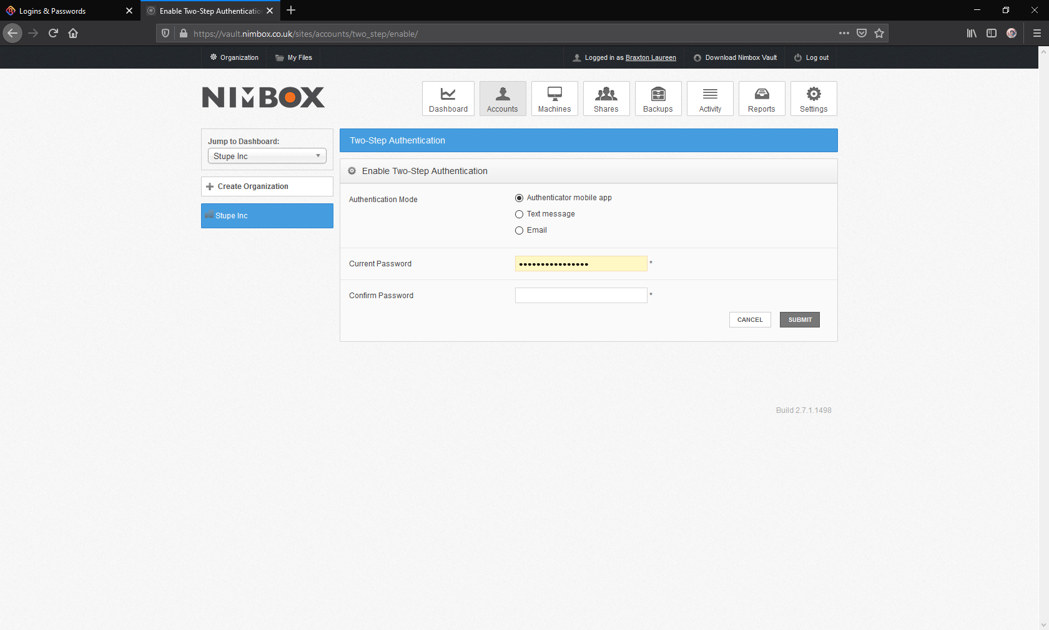1049x630 pixels.
Task: Switch to Enable Two-Step Authentication tab
Action: pos(210,11)
